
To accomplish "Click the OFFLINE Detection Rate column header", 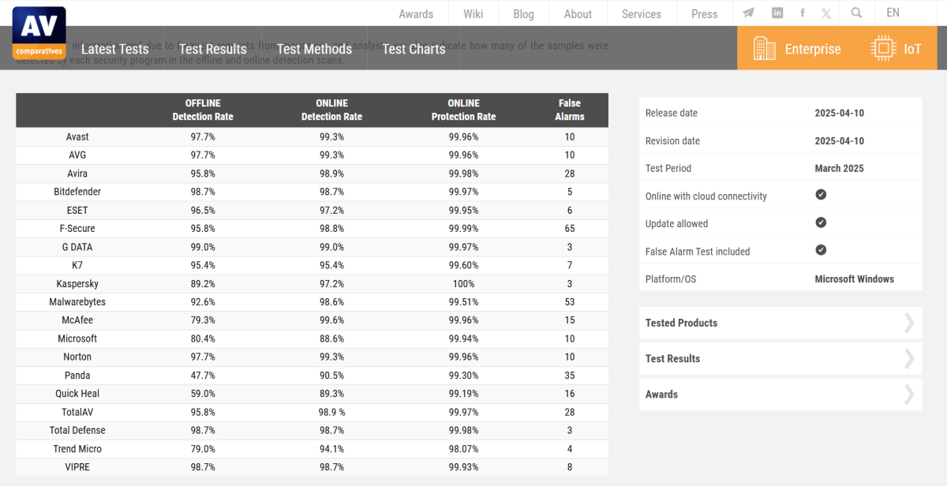I will click(x=203, y=110).
